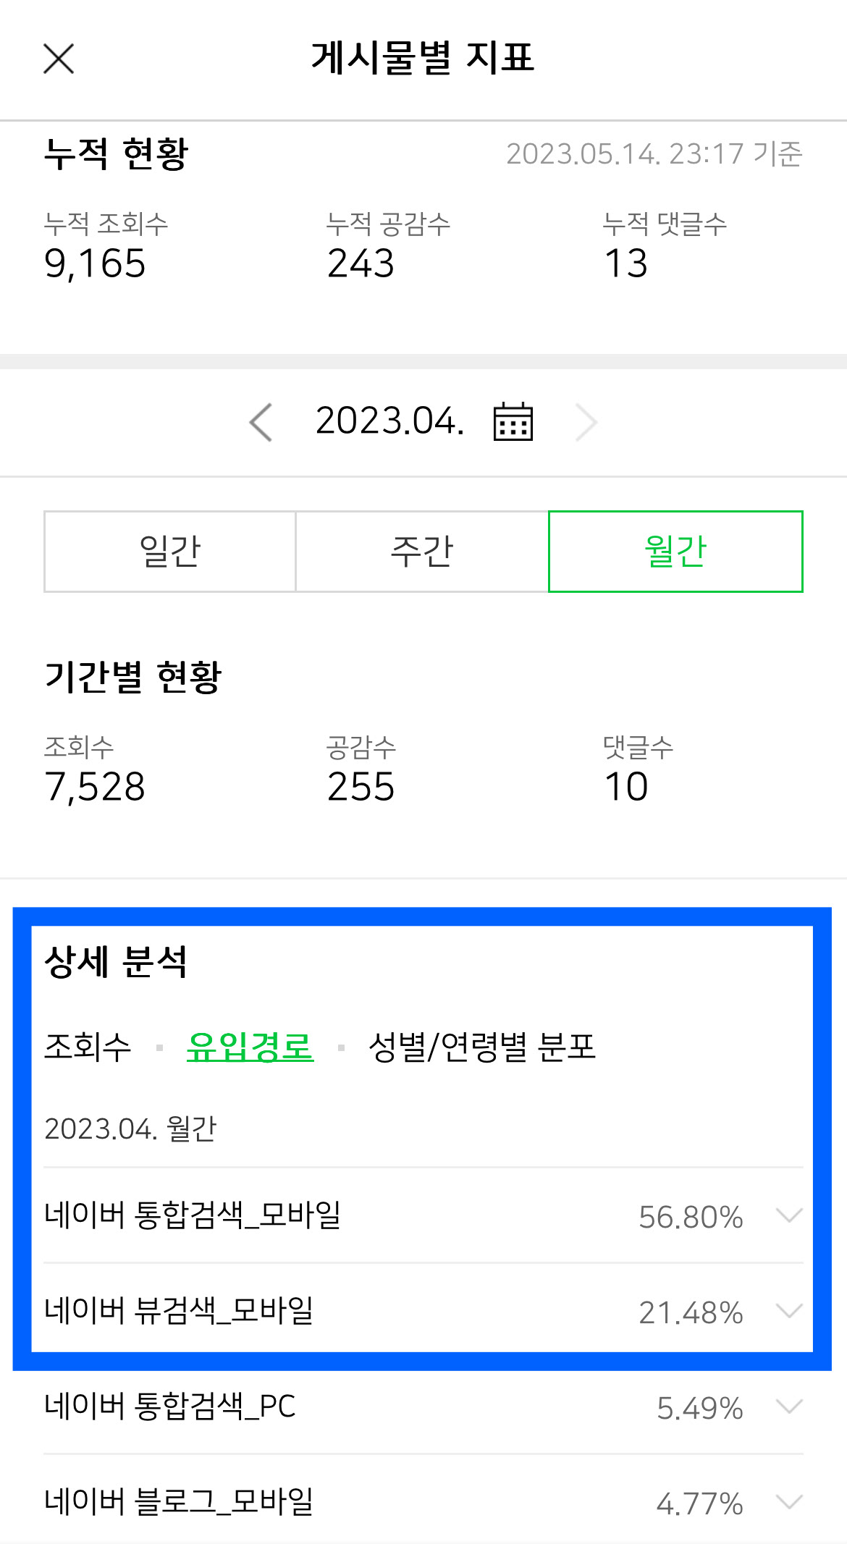Tap the 공감수 value 255
847x1544 pixels.
pyautogui.click(x=361, y=787)
